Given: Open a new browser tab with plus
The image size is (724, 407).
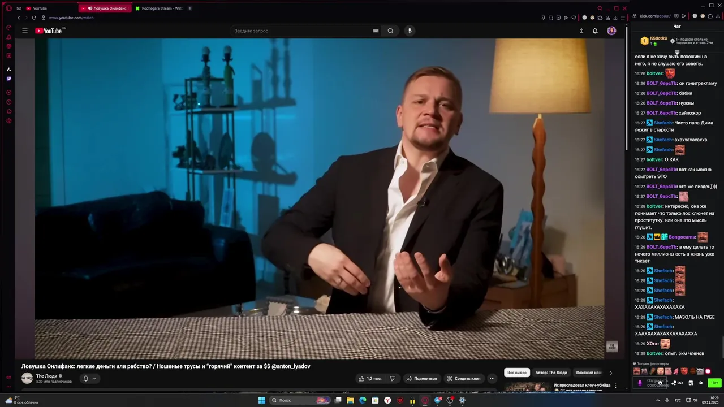Looking at the screenshot, I should pyautogui.click(x=189, y=8).
